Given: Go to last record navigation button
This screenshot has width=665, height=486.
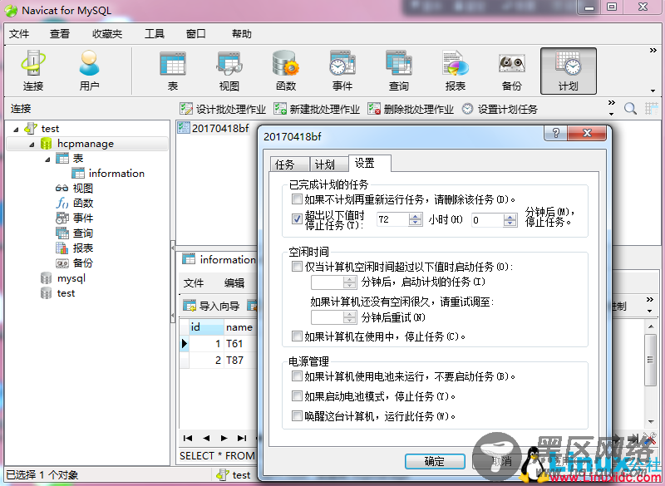Looking at the screenshot, I should 242,438.
